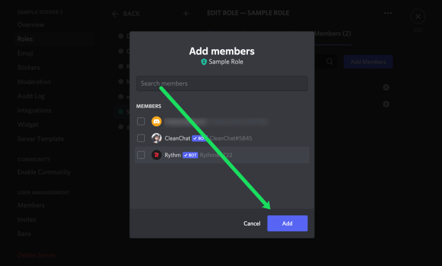Click the ESC close circle icon
Image resolution: width=442 pixels, height=266 pixels.
pos(418,17)
